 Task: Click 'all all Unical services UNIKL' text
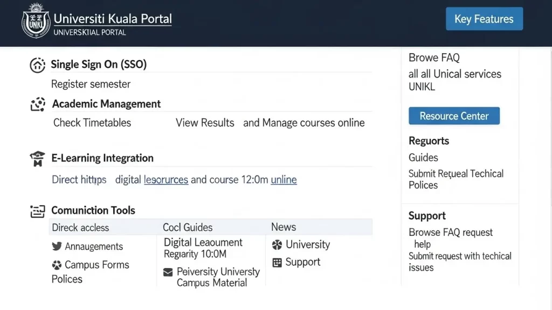click(x=455, y=80)
